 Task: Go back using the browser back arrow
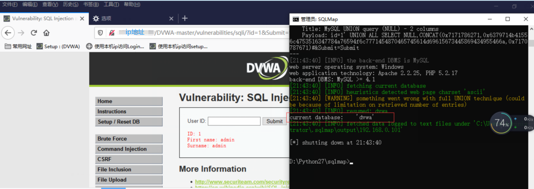pos(8,33)
